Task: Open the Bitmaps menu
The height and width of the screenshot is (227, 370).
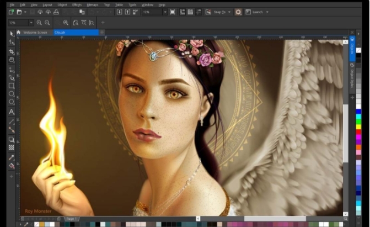Action: pos(93,5)
